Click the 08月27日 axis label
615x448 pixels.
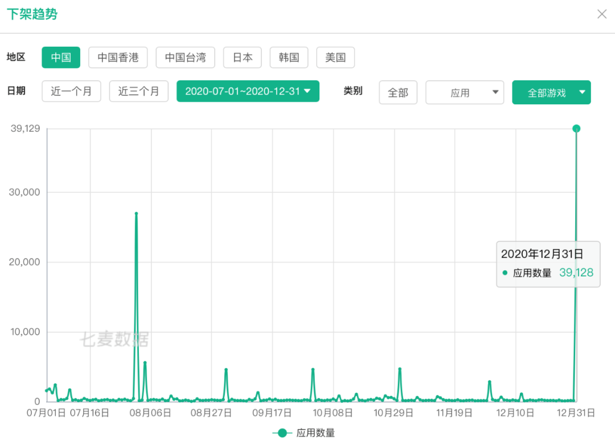point(211,413)
